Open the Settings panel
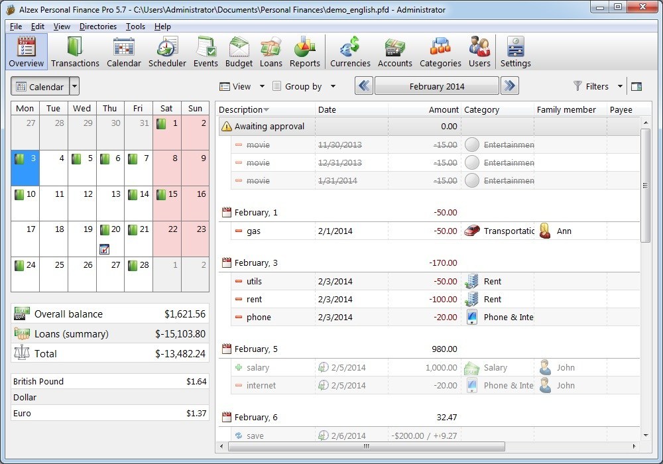This screenshot has height=464, width=663. click(515, 52)
